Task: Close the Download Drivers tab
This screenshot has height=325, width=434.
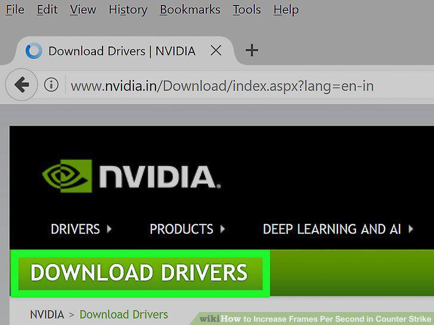Action: 216,51
